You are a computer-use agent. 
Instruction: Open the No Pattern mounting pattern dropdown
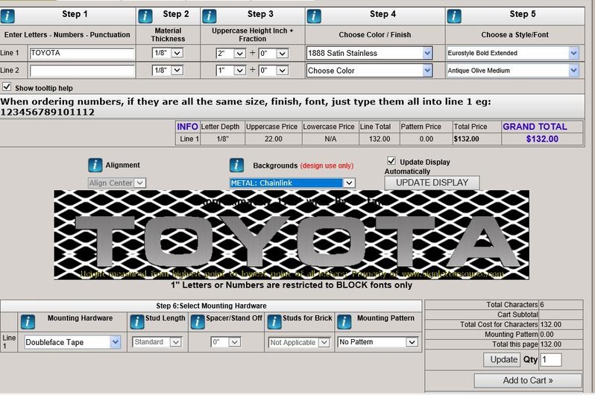pos(377,342)
